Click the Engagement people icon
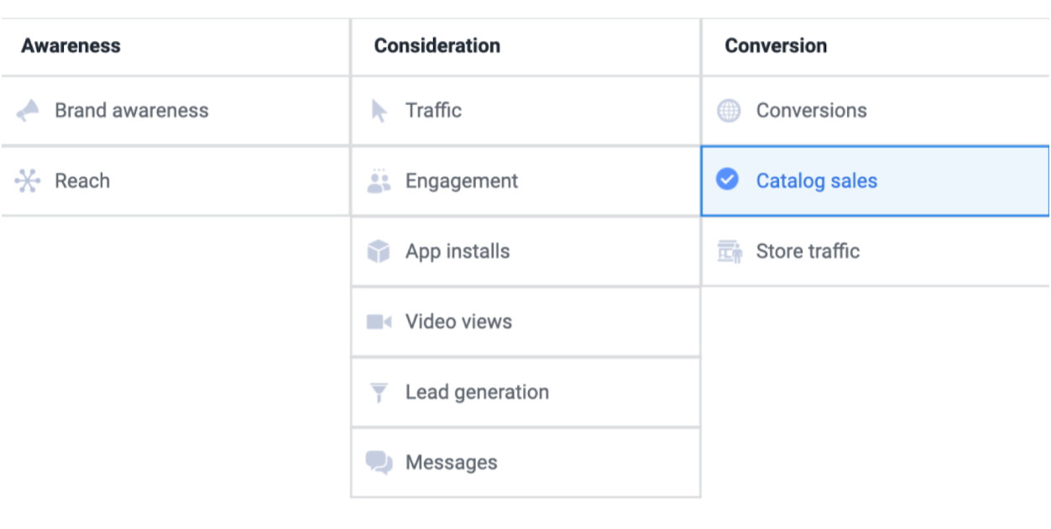This screenshot has width=1051, height=529. [379, 181]
